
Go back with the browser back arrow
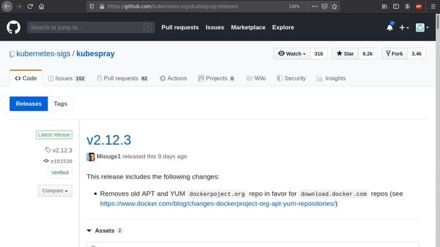[x=7, y=6]
